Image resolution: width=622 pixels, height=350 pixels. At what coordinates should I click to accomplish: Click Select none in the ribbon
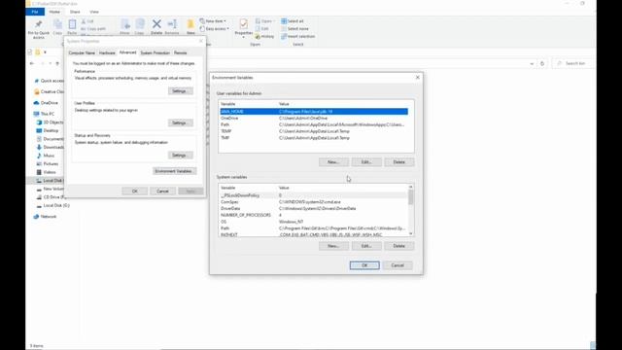point(294,28)
